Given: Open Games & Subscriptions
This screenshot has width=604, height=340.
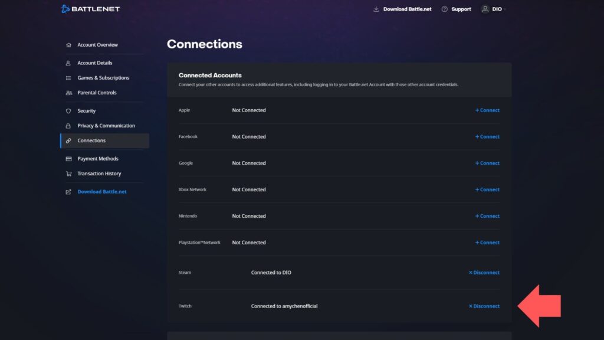Looking at the screenshot, I should [103, 77].
